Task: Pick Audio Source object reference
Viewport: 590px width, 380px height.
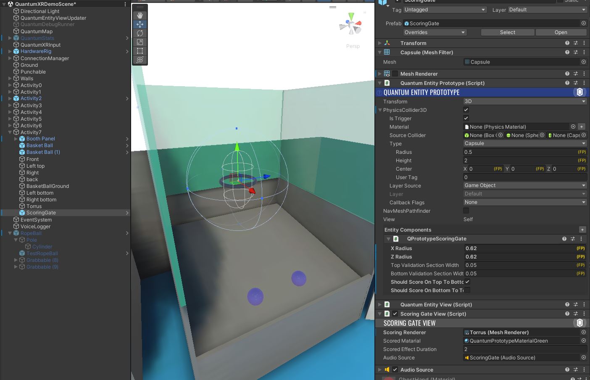Action: tap(584, 357)
